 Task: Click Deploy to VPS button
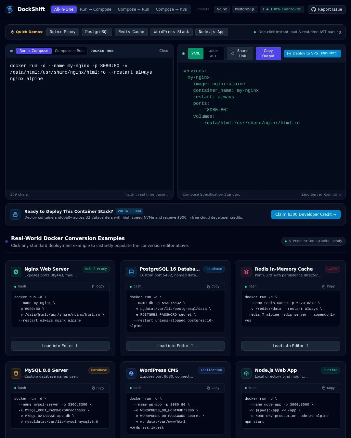click(x=312, y=54)
